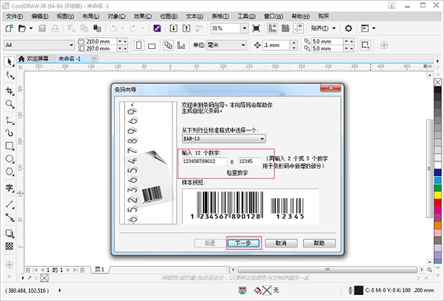
Task: Select the Crop tool in toolbox
Action: point(10,90)
